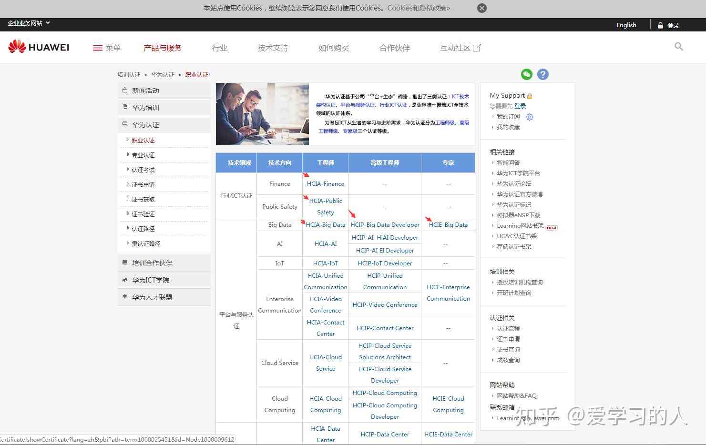Select 认证考试 in the sidebar
Screen dimensions: 706x445
click(143, 170)
